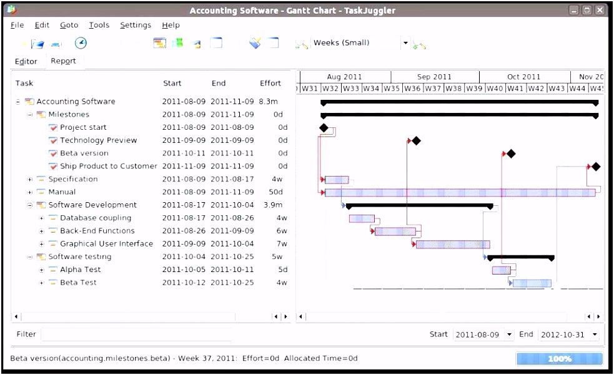Click the Beta Test Gantt bar
Screen dimensions: 614x375
532,283
